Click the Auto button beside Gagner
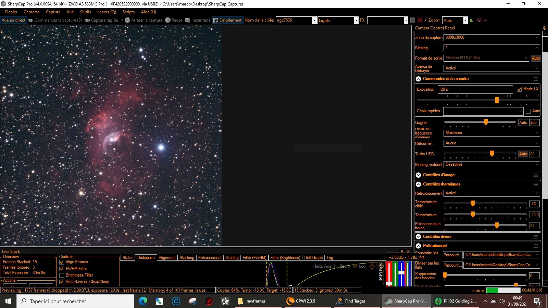Image resolution: width=548 pixels, height=308 pixels. (x=523, y=123)
